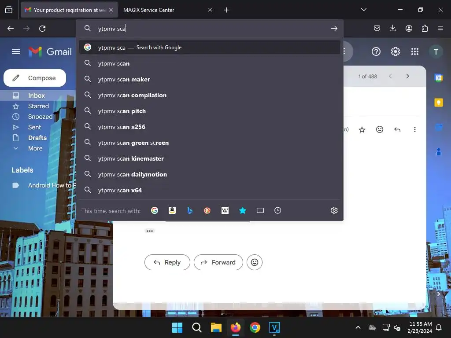
Task: Open the Firefox account icon
Action: [409, 28]
